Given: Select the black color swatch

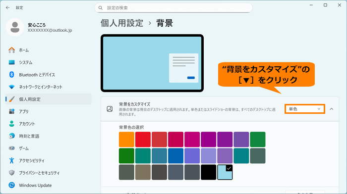Looking at the screenshot, I should coord(209,172).
